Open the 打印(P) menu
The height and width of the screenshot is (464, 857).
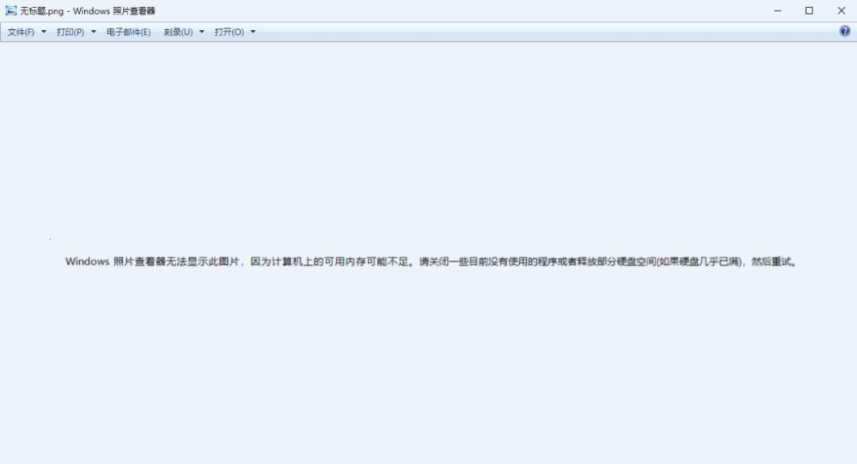[70, 32]
